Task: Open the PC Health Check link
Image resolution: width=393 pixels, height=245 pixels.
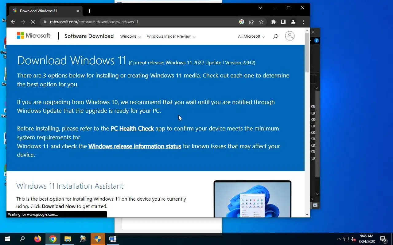Action: pyautogui.click(x=132, y=128)
